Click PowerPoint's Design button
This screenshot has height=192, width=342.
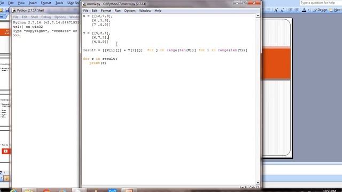point(320,10)
